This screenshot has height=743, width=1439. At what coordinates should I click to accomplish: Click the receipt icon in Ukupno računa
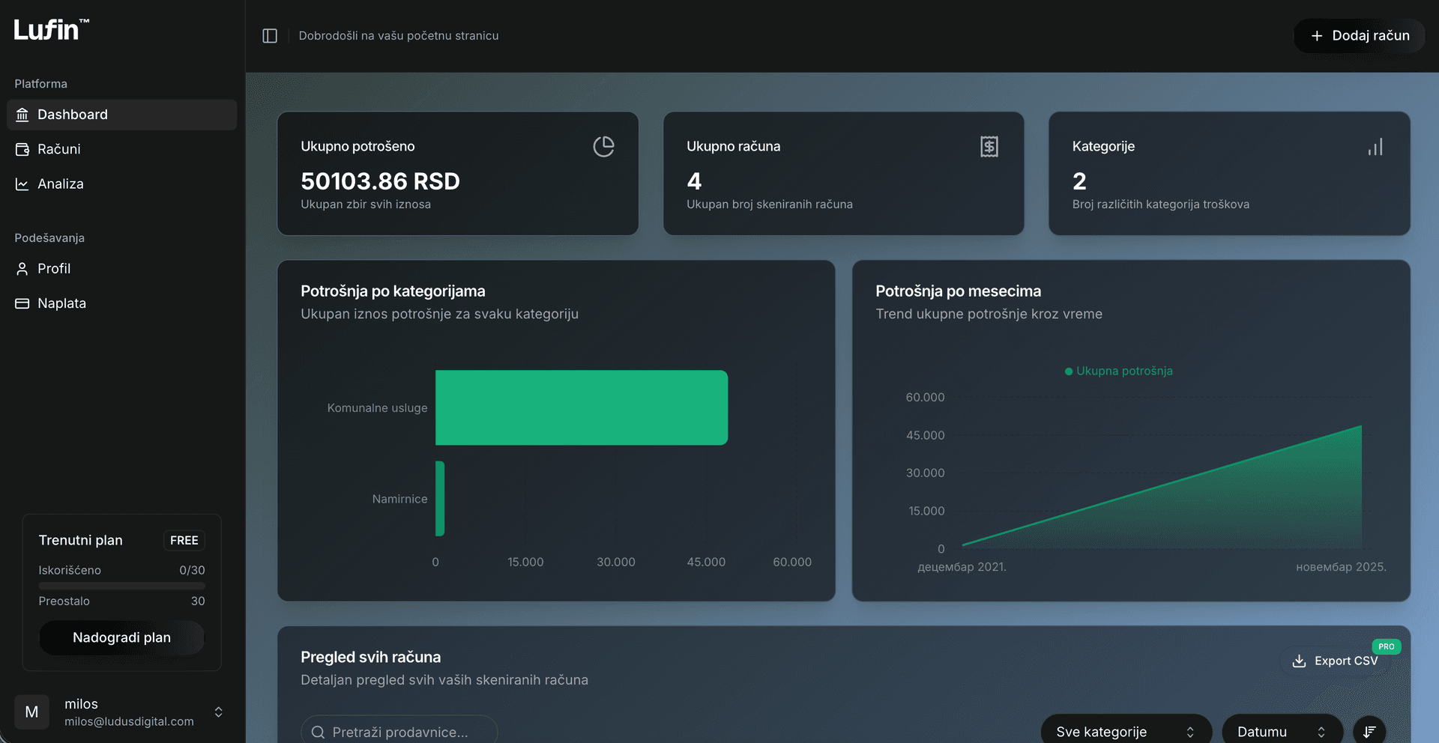tap(989, 147)
